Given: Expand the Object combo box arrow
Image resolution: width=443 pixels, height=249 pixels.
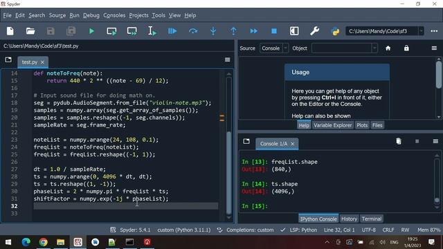Looking at the screenshot, I should tap(374, 48).
